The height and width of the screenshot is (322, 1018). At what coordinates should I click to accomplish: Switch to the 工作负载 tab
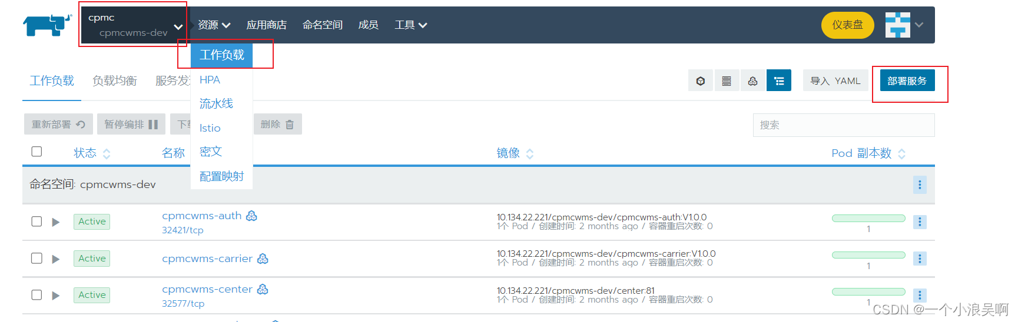pos(52,81)
